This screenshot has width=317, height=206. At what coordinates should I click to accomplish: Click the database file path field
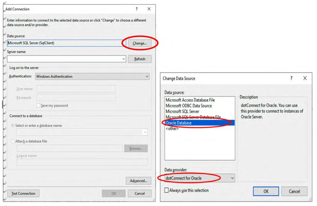(69, 148)
